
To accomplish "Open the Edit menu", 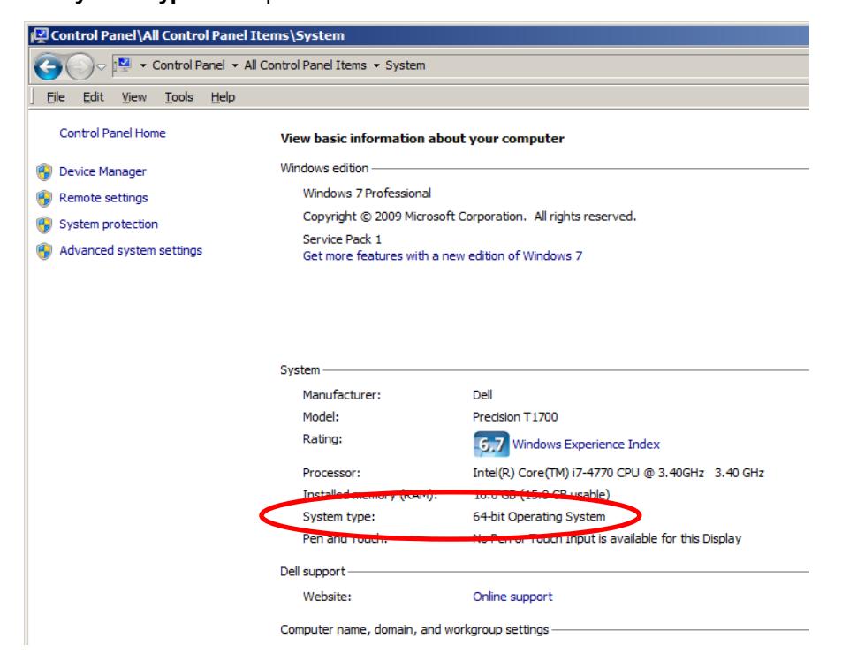I will coord(93,97).
